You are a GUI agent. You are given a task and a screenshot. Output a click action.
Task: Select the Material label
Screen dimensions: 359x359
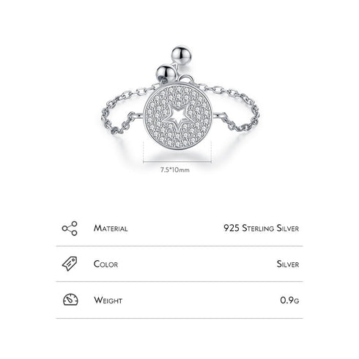pyautogui.click(x=111, y=229)
